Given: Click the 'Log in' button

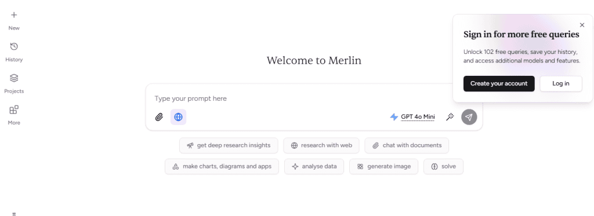Looking at the screenshot, I should tap(561, 83).
